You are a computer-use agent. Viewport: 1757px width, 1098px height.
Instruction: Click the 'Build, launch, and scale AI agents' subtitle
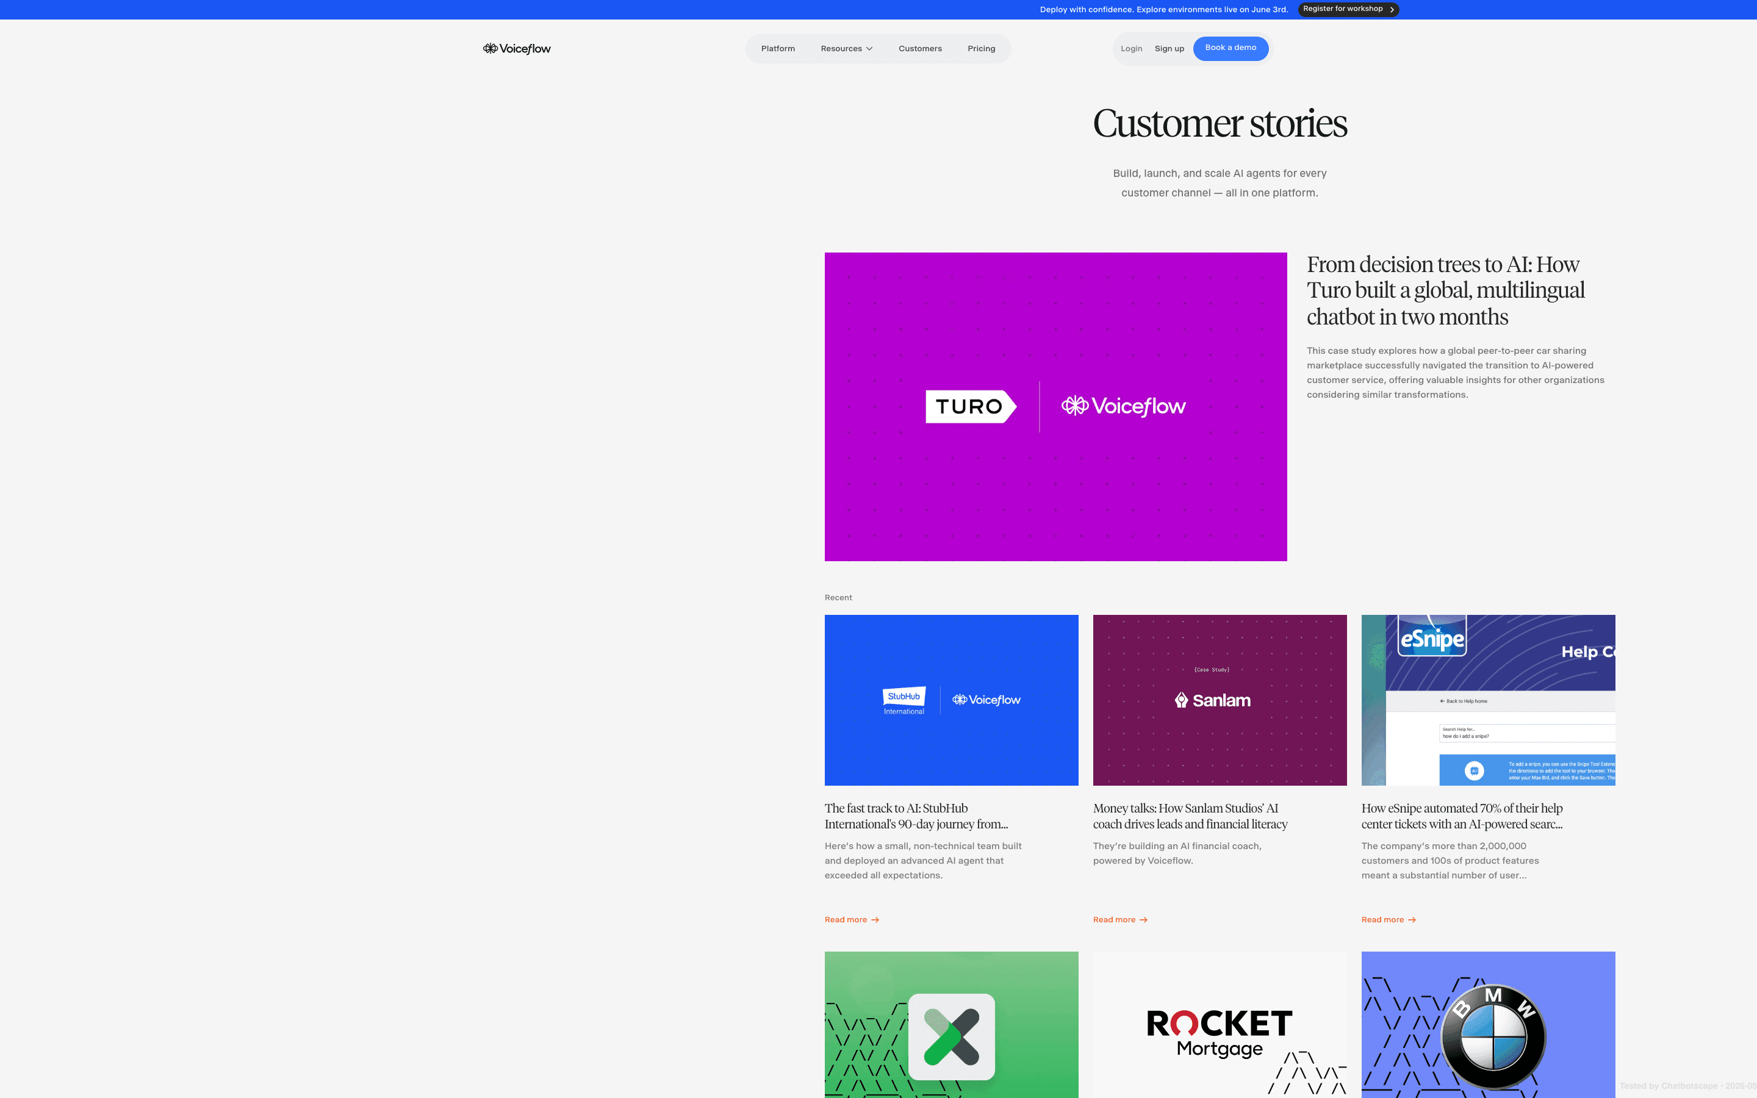1220,183
